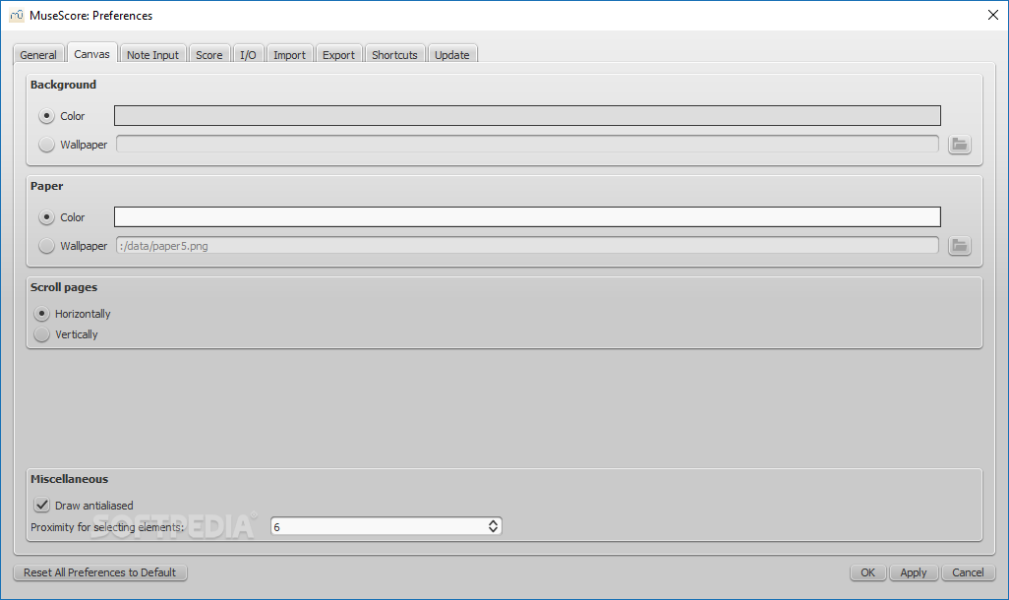Click Reset All Preferences to Default
The height and width of the screenshot is (600, 1009).
(99, 572)
